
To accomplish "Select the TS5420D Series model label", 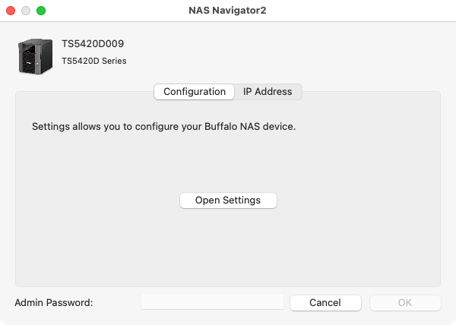I will [x=94, y=61].
